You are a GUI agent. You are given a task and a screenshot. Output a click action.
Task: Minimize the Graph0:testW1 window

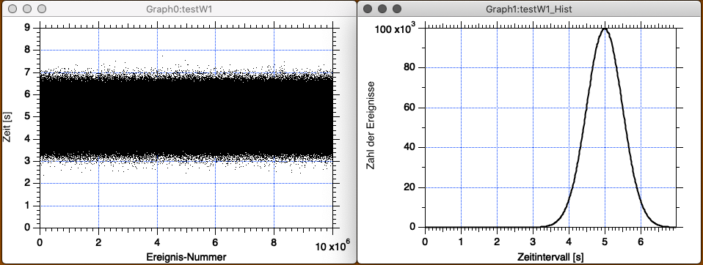27,9
